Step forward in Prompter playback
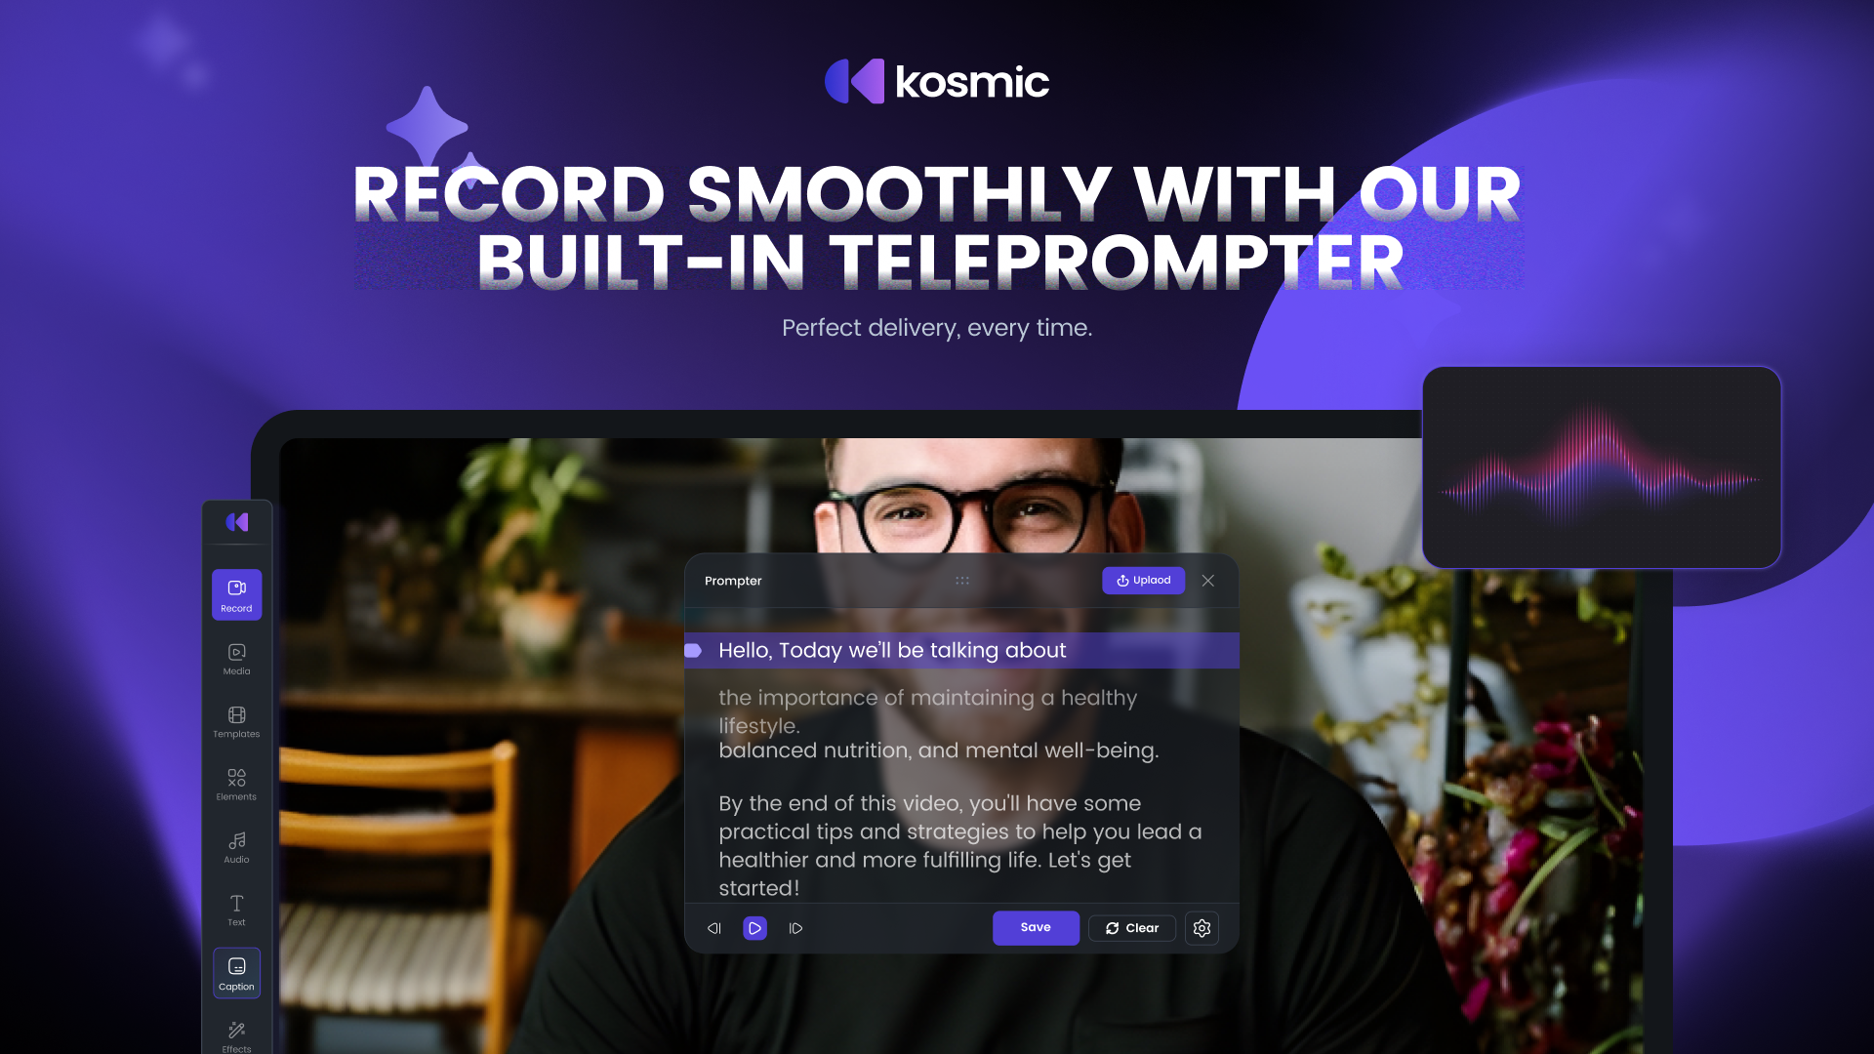This screenshot has width=1874, height=1054. pyautogui.click(x=794, y=926)
